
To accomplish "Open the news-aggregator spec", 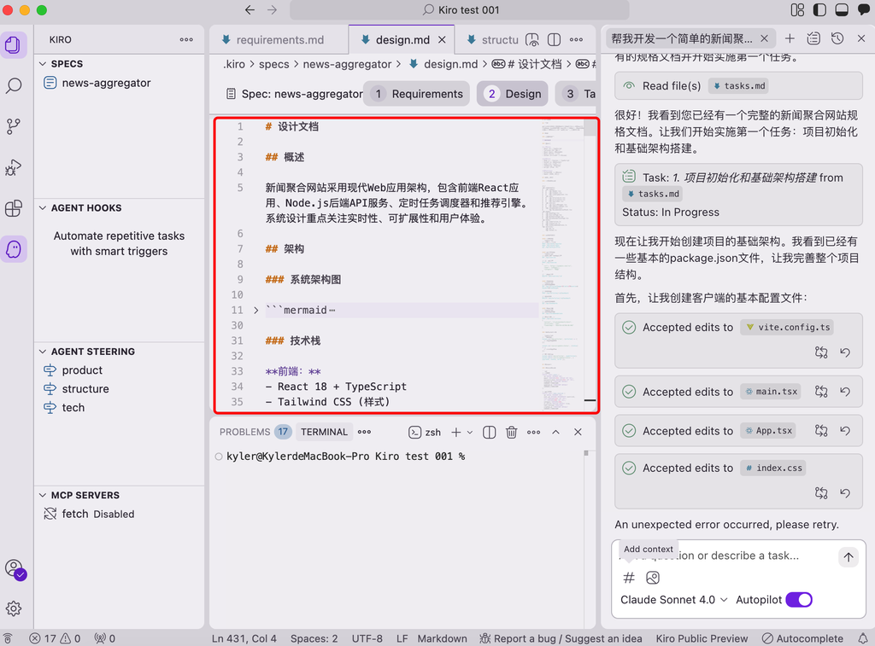I will click(106, 83).
